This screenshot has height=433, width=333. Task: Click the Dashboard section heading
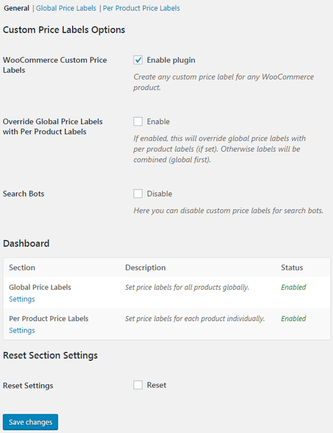(x=26, y=243)
